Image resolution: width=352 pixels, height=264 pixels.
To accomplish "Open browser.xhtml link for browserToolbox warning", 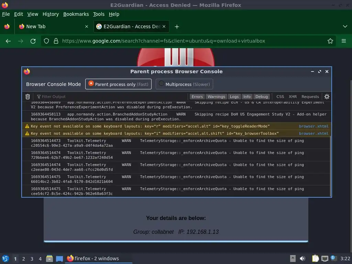I will [313, 133].
